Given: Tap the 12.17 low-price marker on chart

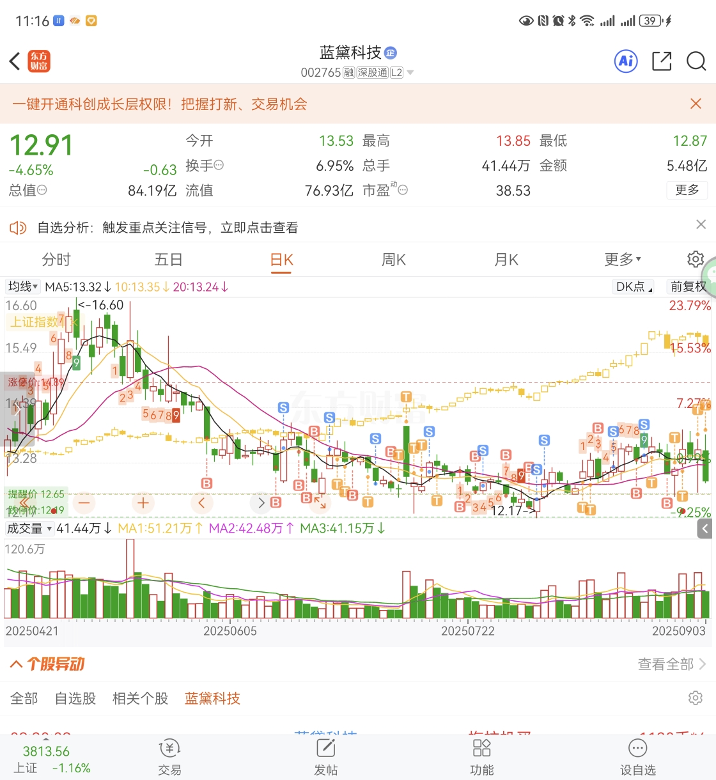Looking at the screenshot, I should coord(513,510).
